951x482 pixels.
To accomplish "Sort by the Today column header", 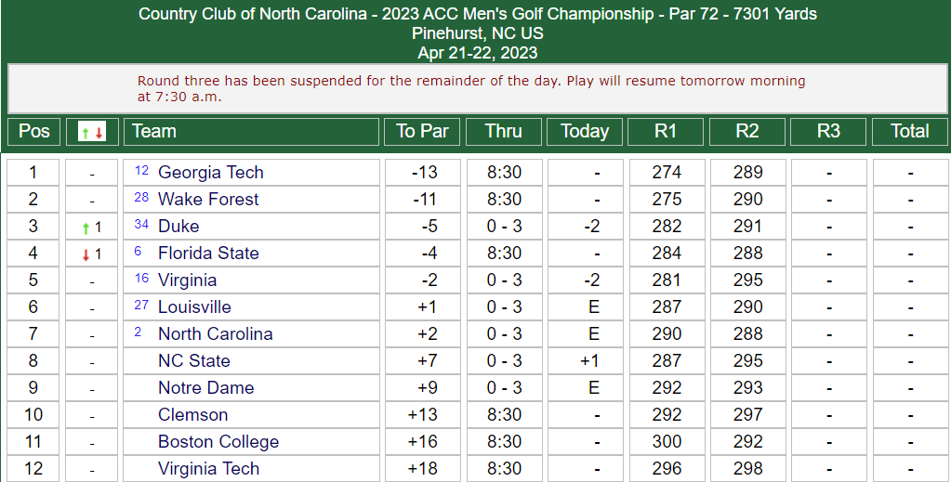I will tap(585, 132).
